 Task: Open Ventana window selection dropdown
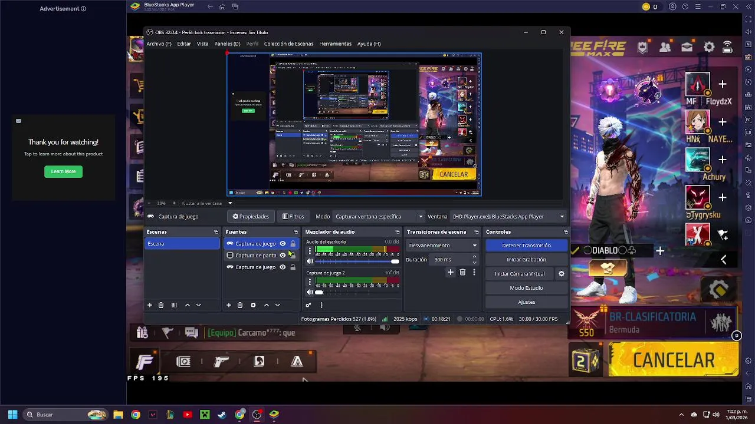coord(508,217)
